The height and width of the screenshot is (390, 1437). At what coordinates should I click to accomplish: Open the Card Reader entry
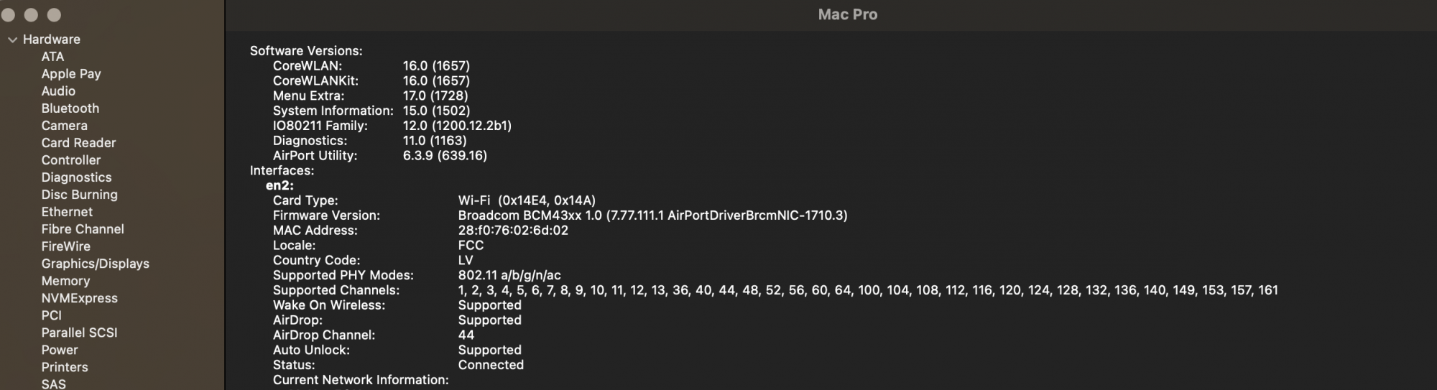[x=78, y=143]
